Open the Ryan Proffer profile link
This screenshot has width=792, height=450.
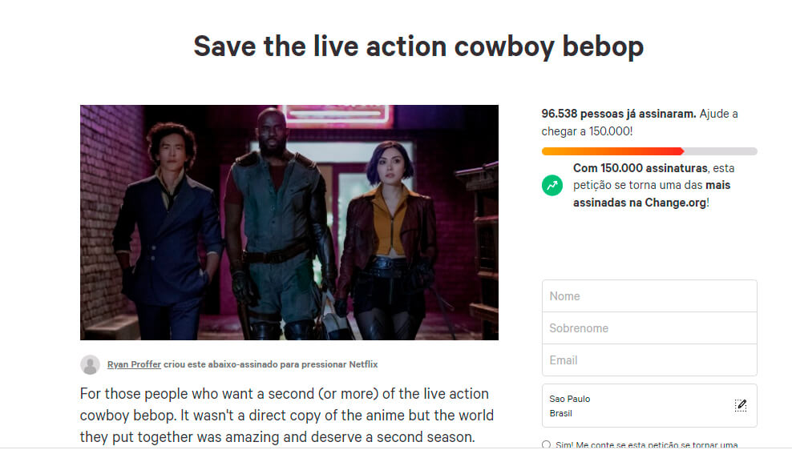pyautogui.click(x=134, y=364)
